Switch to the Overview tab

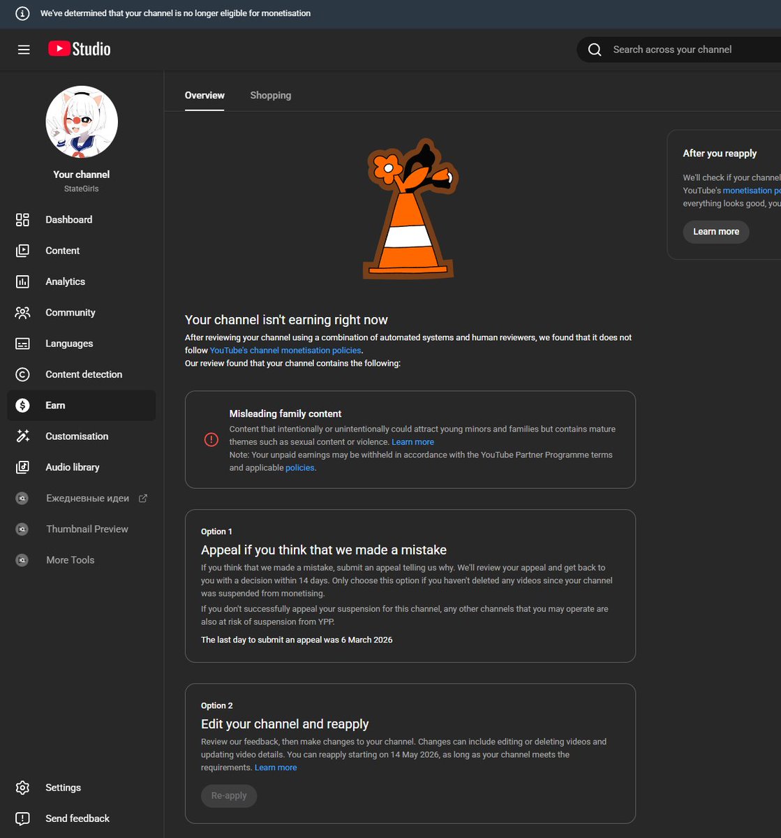[204, 96]
